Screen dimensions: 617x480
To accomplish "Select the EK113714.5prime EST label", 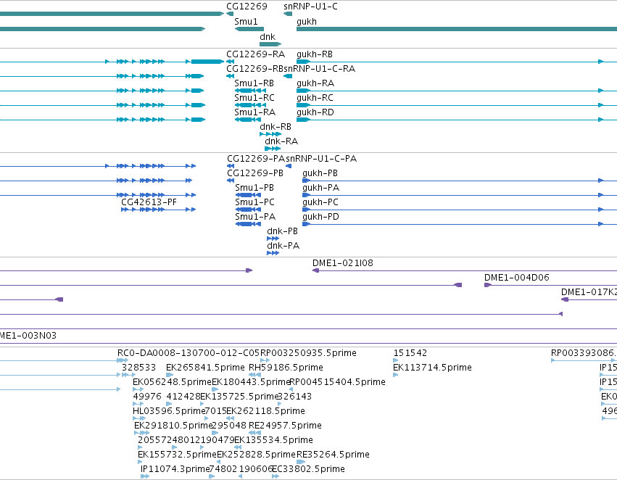I will pyautogui.click(x=432, y=368).
